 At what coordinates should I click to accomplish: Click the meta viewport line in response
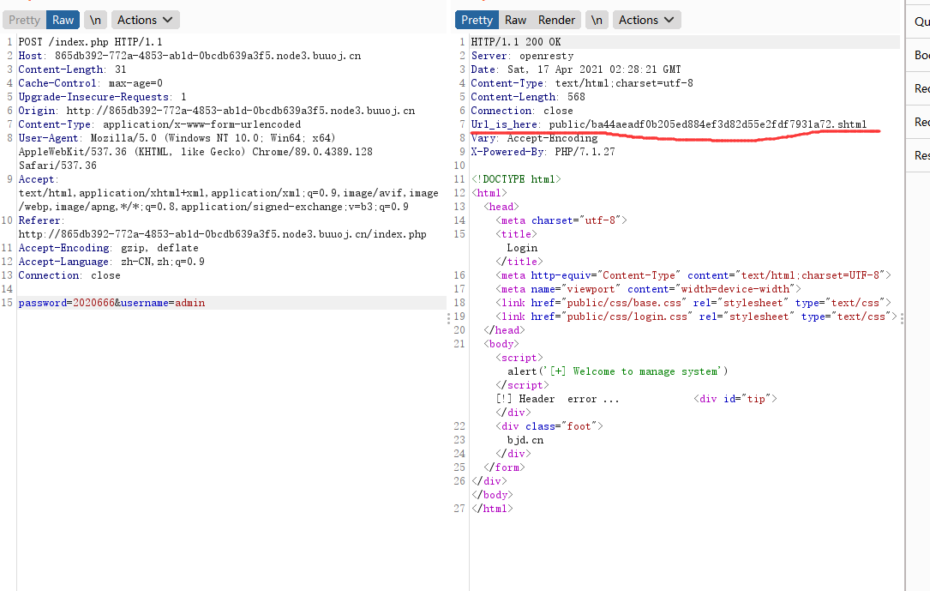pyautogui.click(x=648, y=289)
